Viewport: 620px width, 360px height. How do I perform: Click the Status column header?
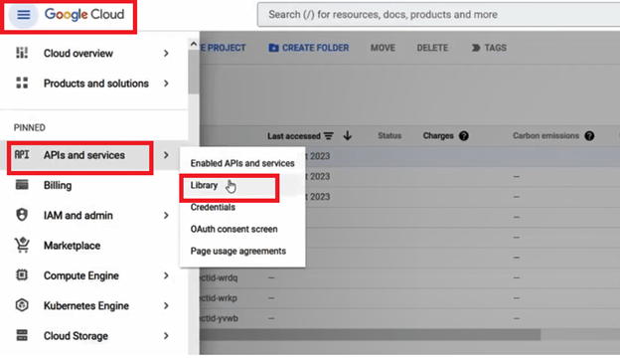[389, 135]
